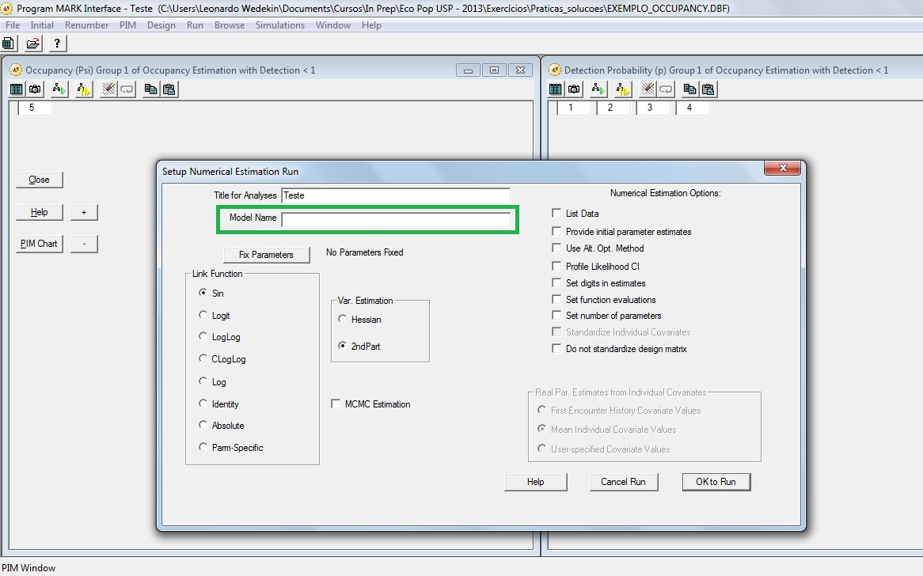Click the table grid icon in Detection Probability window

pos(555,89)
